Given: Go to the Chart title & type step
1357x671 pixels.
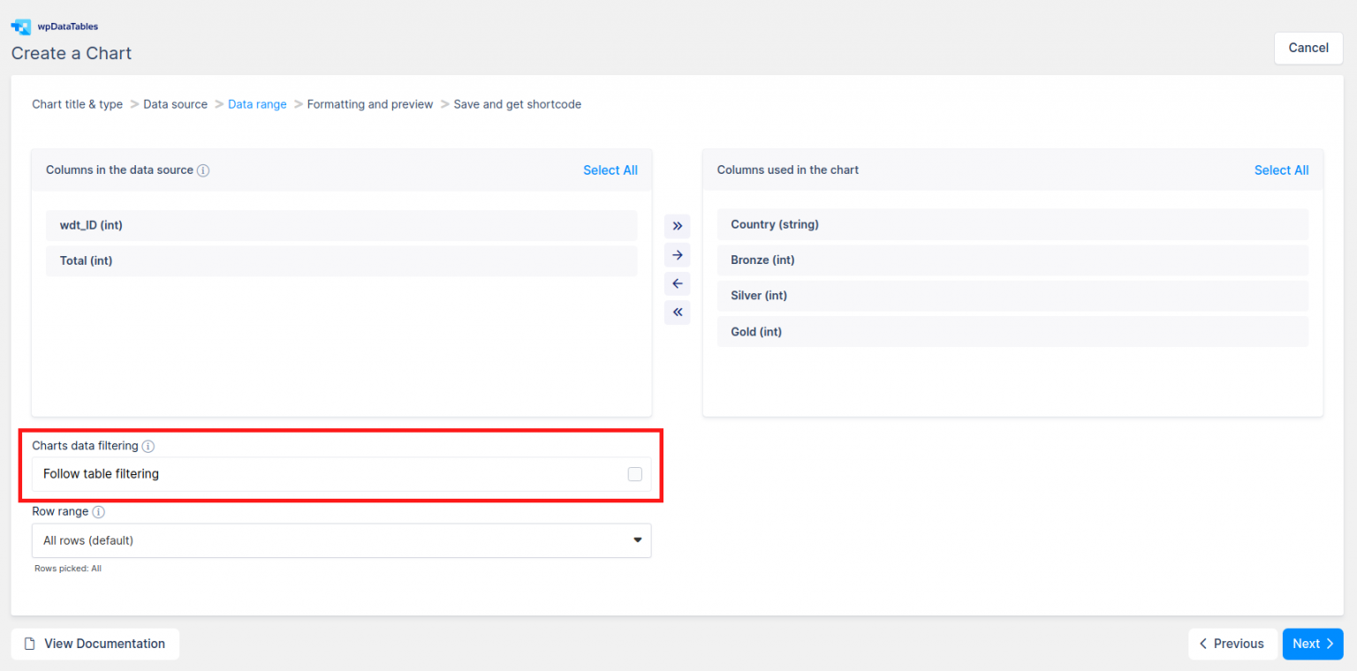Looking at the screenshot, I should pos(78,104).
